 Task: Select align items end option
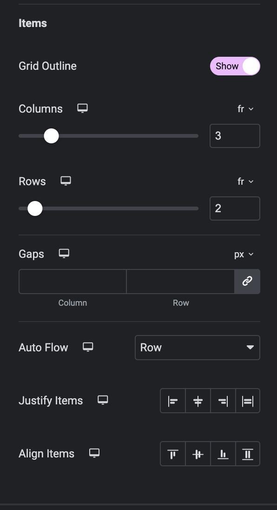pyautogui.click(x=223, y=454)
